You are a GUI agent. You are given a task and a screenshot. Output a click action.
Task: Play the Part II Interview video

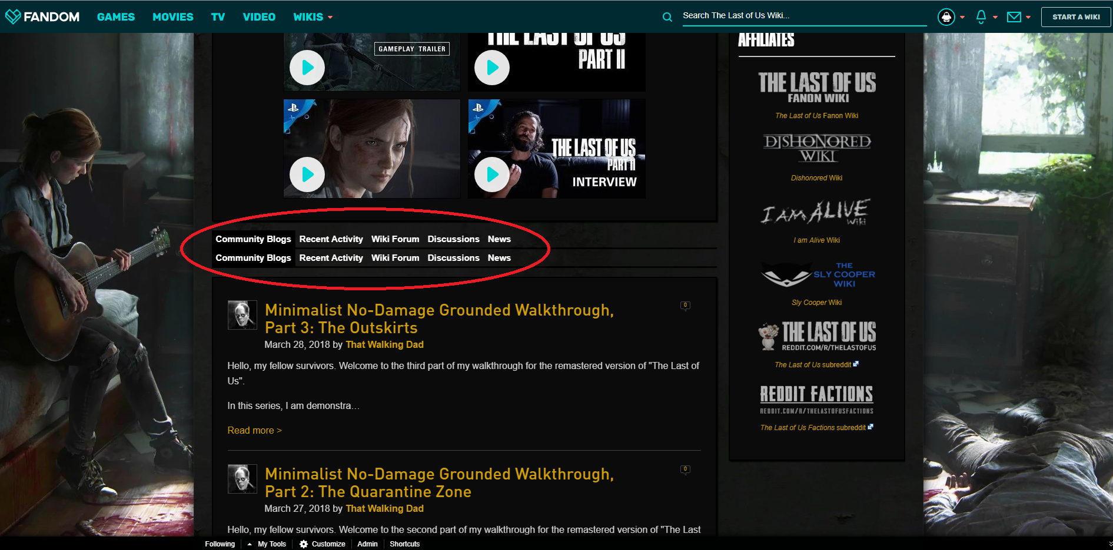tap(492, 175)
